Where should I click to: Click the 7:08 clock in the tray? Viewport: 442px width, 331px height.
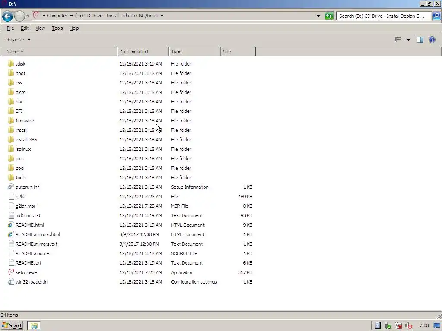tap(424, 326)
